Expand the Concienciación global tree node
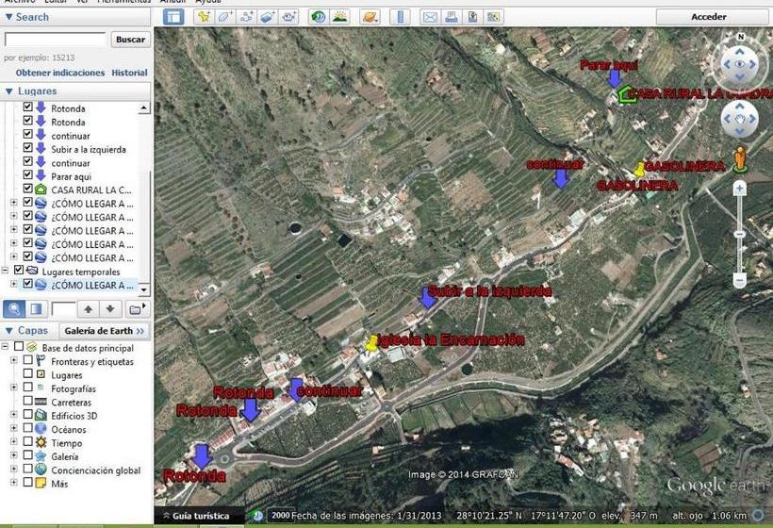Viewport: 773px width, 528px height. (14, 470)
